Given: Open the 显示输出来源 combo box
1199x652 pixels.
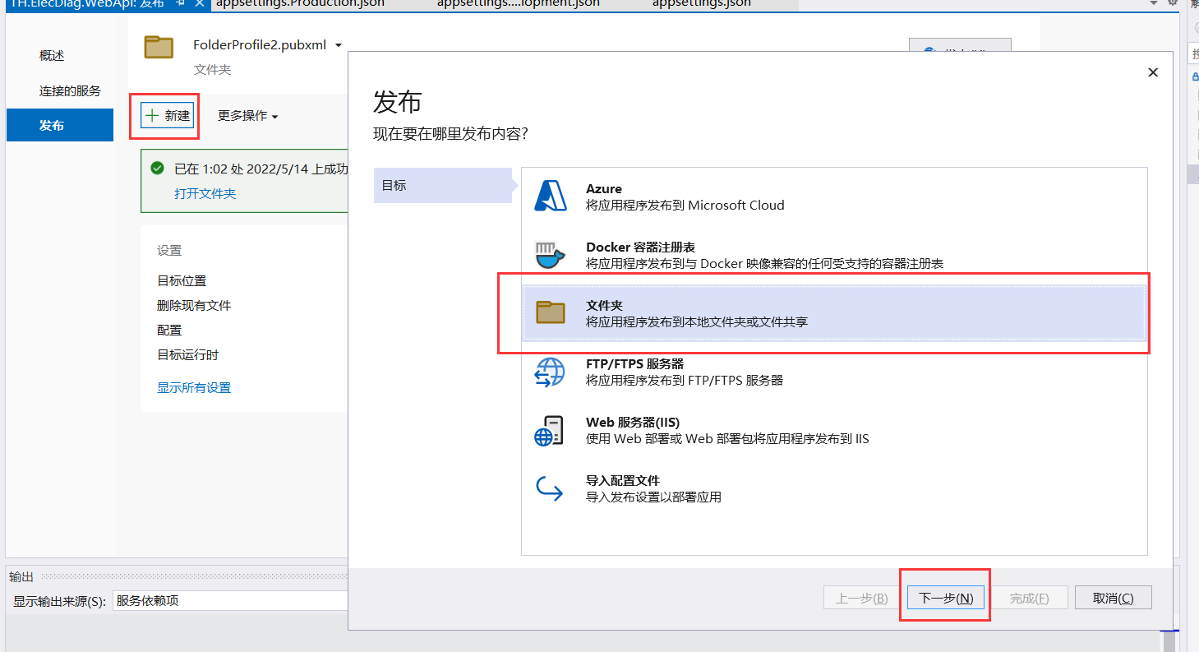Looking at the screenshot, I should pyautogui.click(x=230, y=600).
